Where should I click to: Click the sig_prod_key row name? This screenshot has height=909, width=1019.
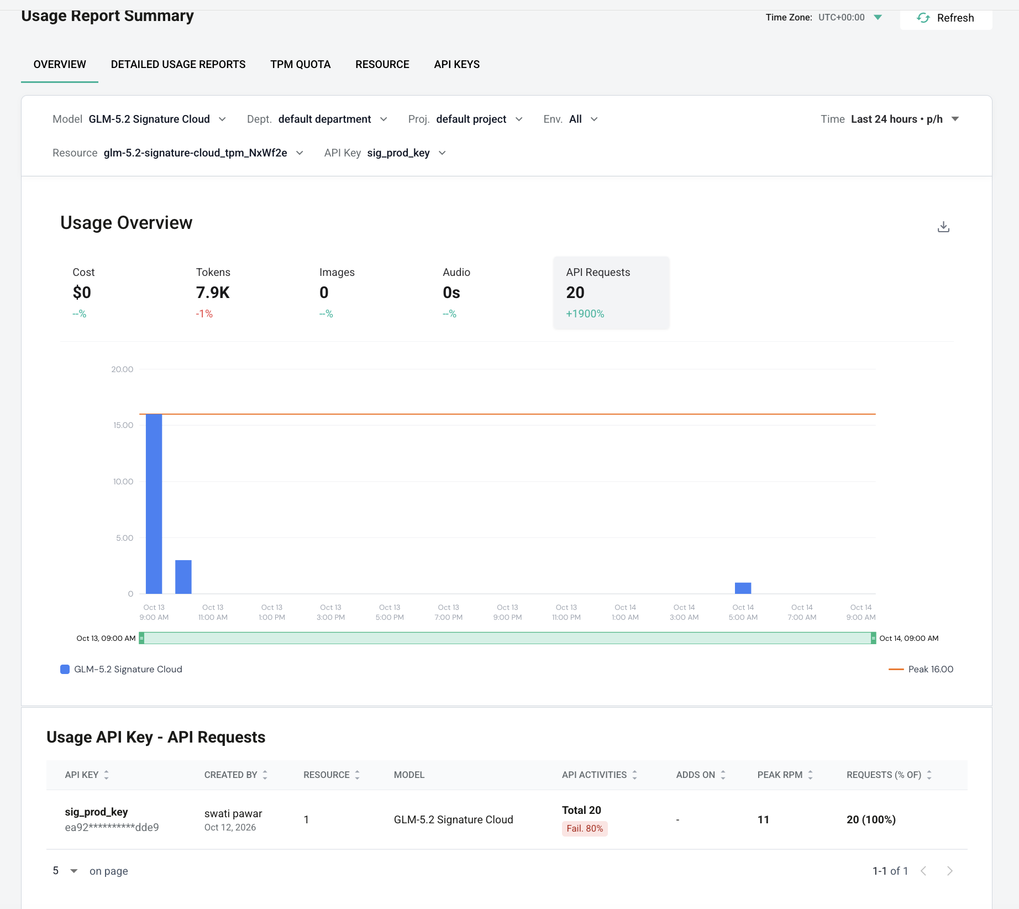[x=96, y=812]
